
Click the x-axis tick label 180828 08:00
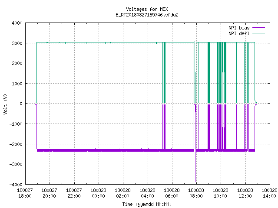point(196,193)
